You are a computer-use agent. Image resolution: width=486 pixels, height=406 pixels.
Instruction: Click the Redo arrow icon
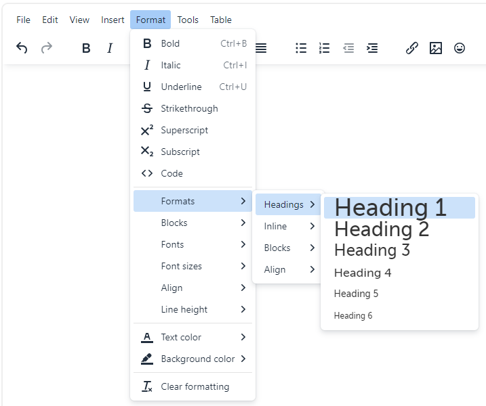pyautogui.click(x=47, y=48)
